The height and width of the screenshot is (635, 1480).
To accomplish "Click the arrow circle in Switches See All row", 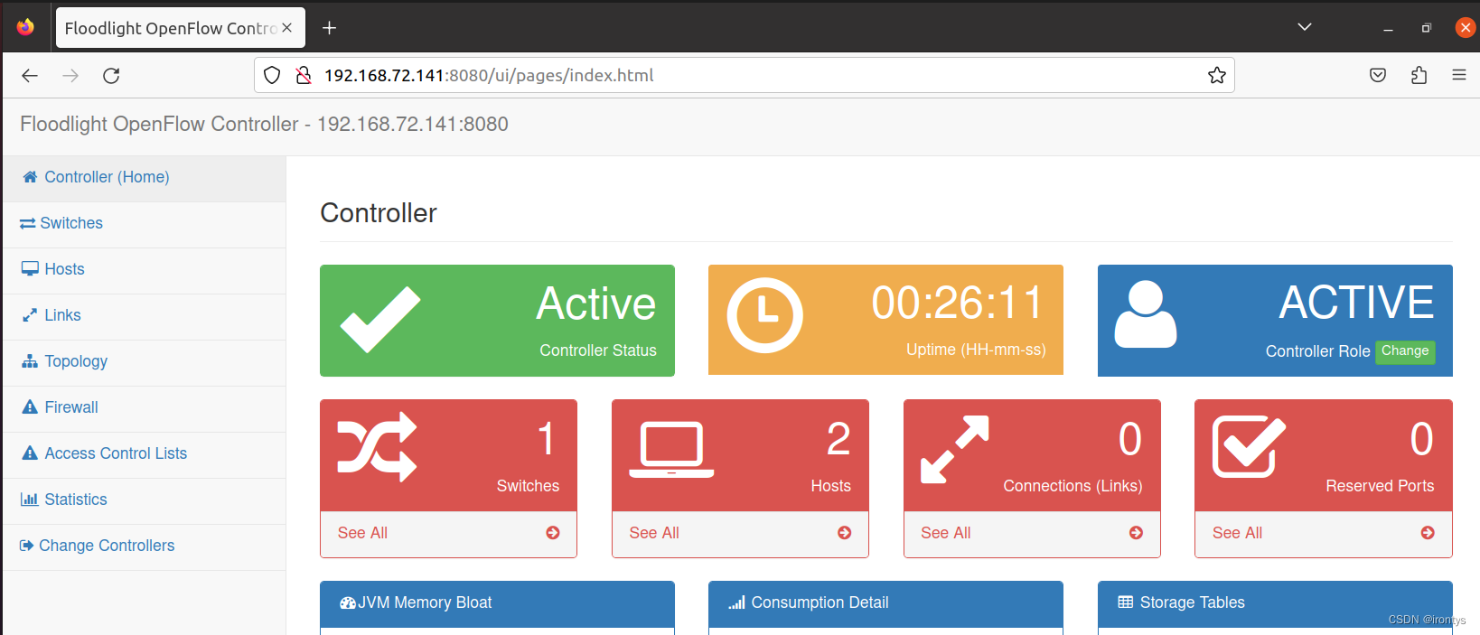I will (x=553, y=533).
